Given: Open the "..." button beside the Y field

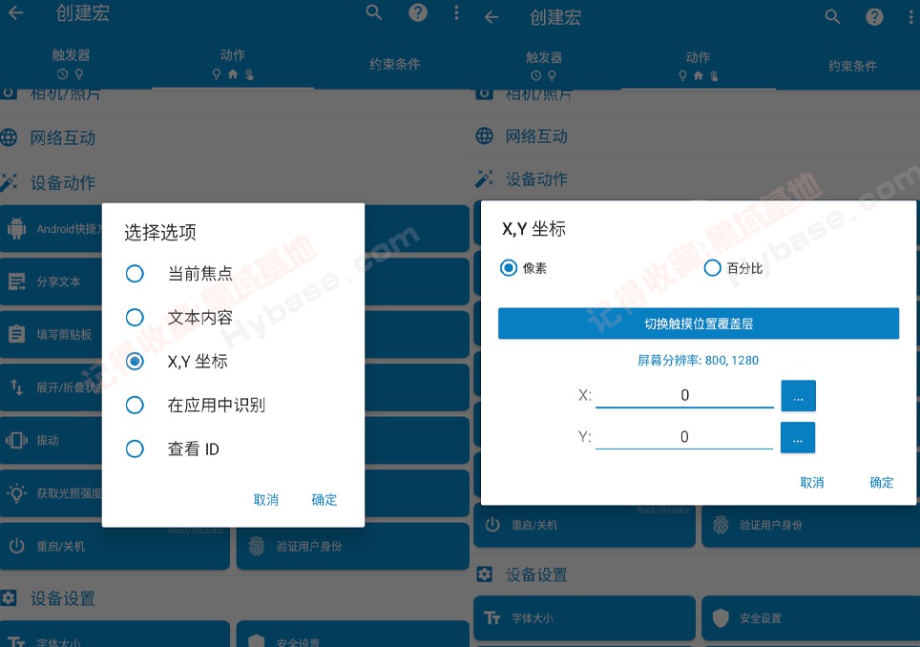Looking at the screenshot, I should 798,437.
